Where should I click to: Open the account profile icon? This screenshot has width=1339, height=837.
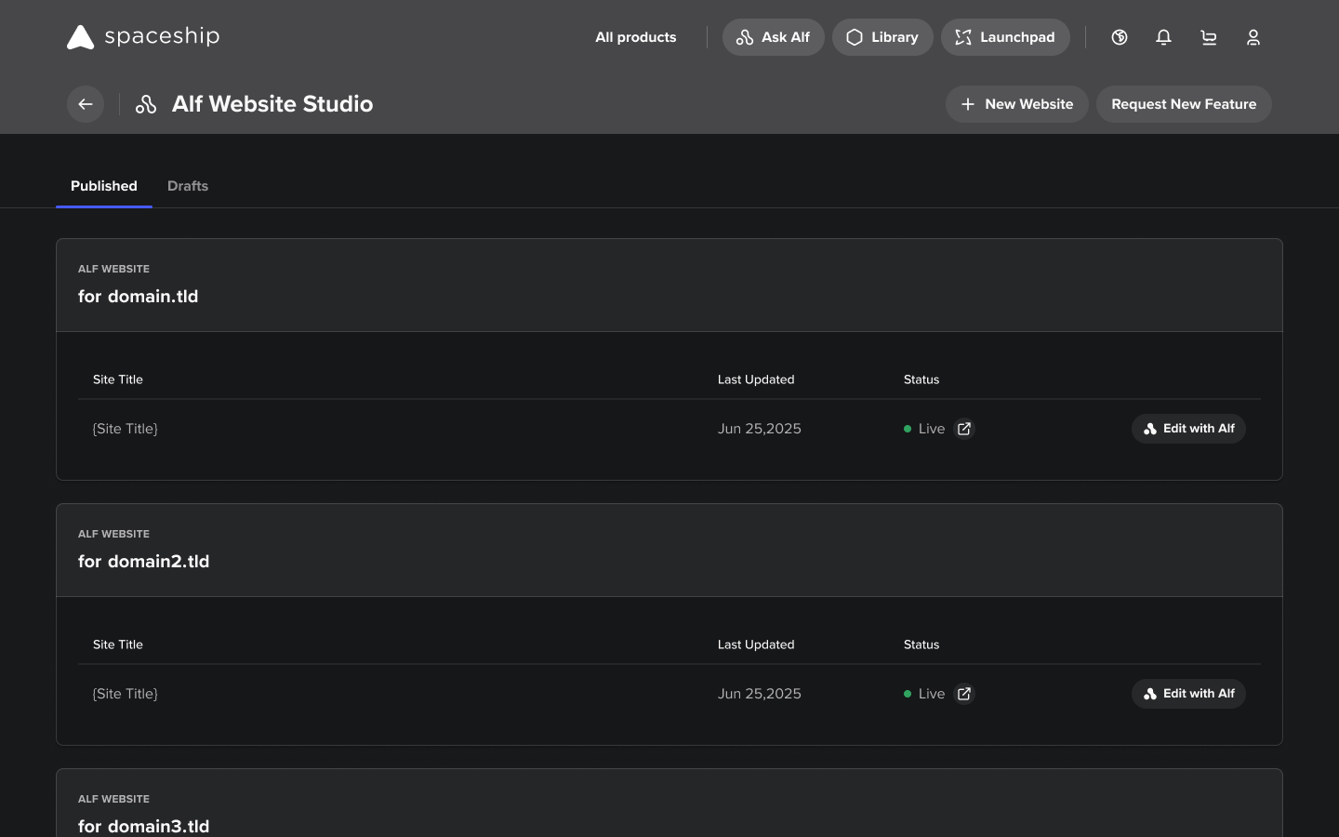pyautogui.click(x=1253, y=37)
